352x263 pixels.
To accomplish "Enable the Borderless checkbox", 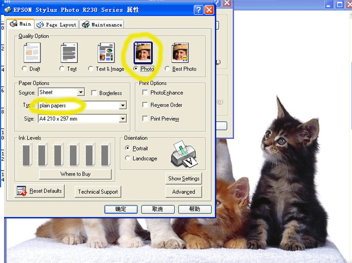I will coord(94,93).
